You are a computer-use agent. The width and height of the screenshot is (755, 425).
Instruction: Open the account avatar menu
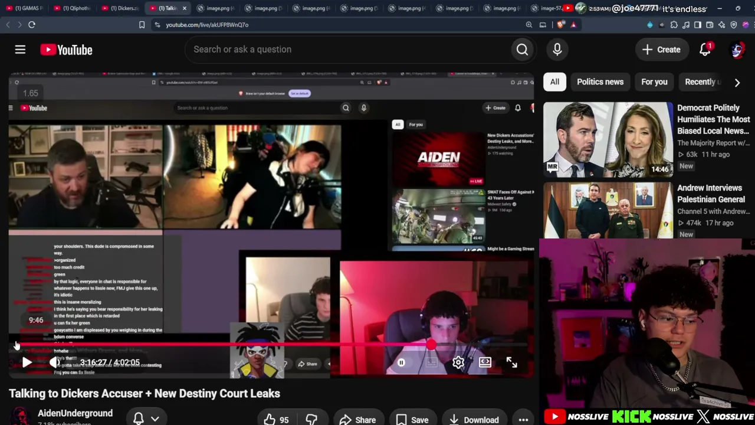(x=737, y=50)
